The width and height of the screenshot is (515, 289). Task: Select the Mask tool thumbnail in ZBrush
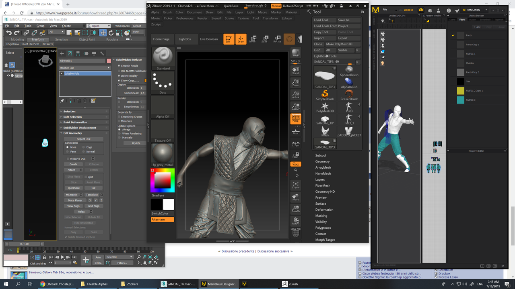(x=325, y=131)
